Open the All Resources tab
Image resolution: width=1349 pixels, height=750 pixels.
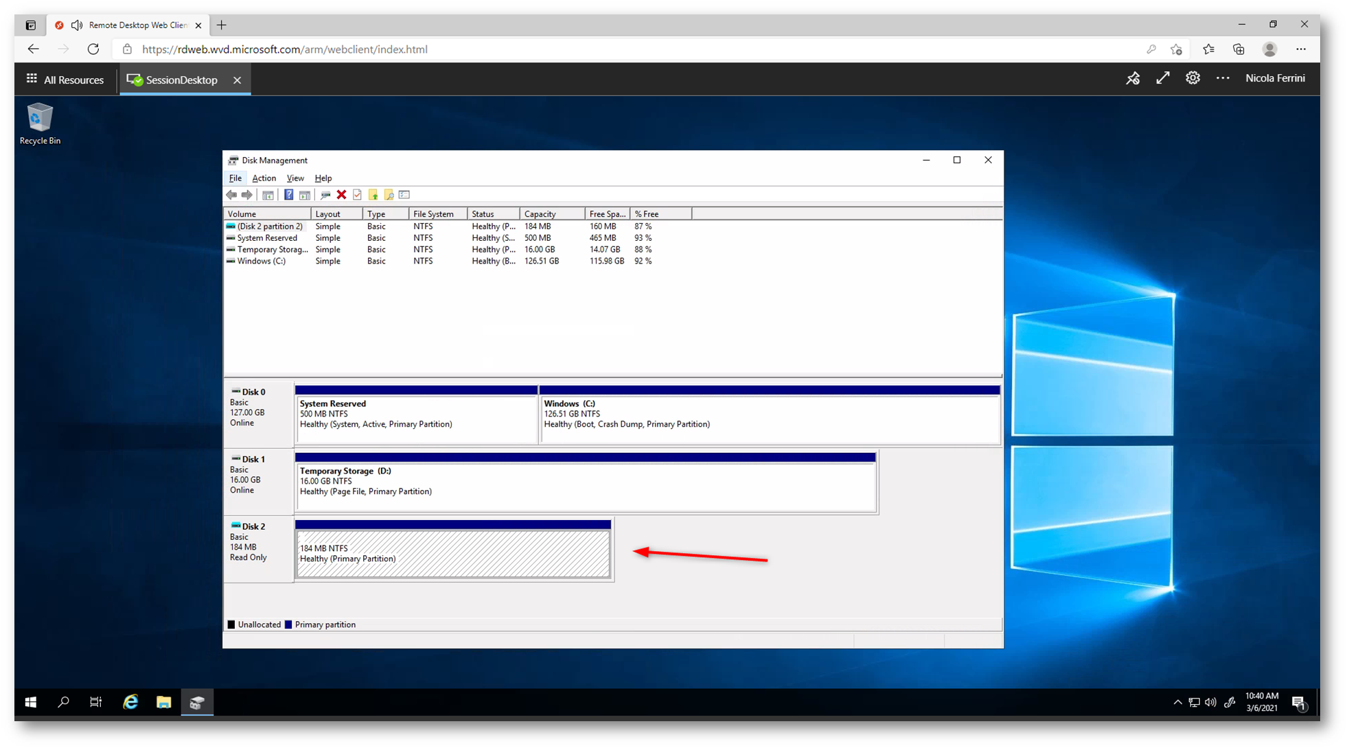pyautogui.click(x=65, y=80)
